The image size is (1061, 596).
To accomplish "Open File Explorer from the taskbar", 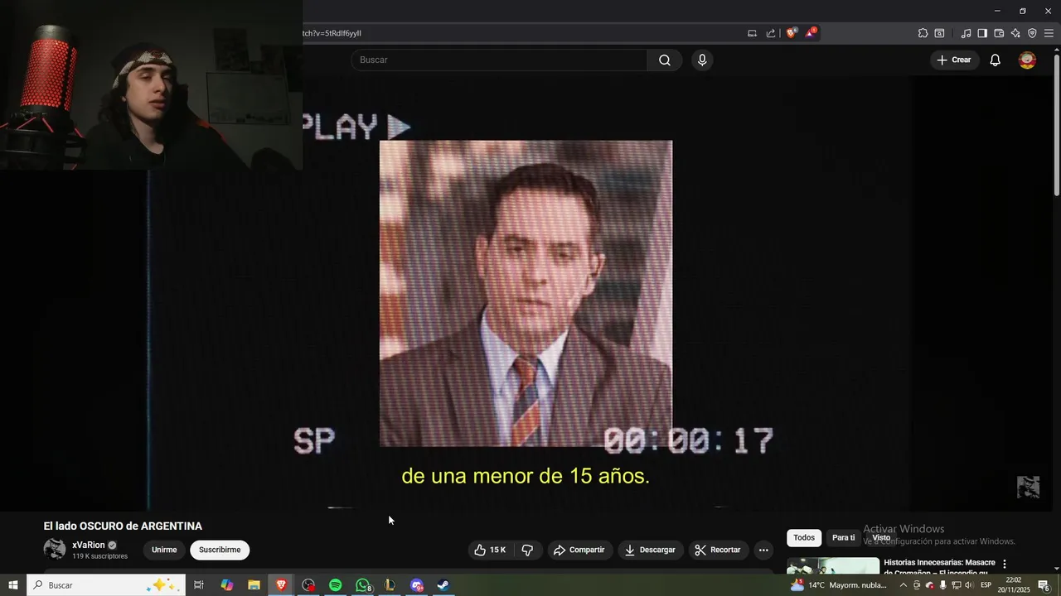I will [x=254, y=585].
